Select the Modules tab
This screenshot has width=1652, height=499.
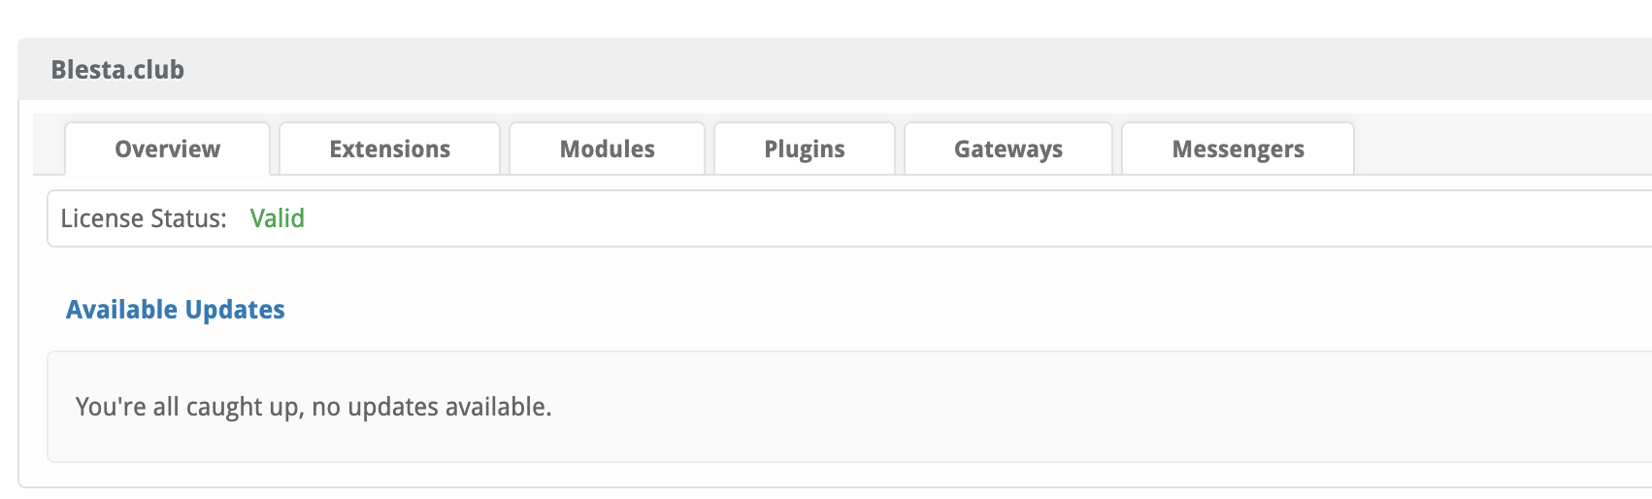click(607, 149)
